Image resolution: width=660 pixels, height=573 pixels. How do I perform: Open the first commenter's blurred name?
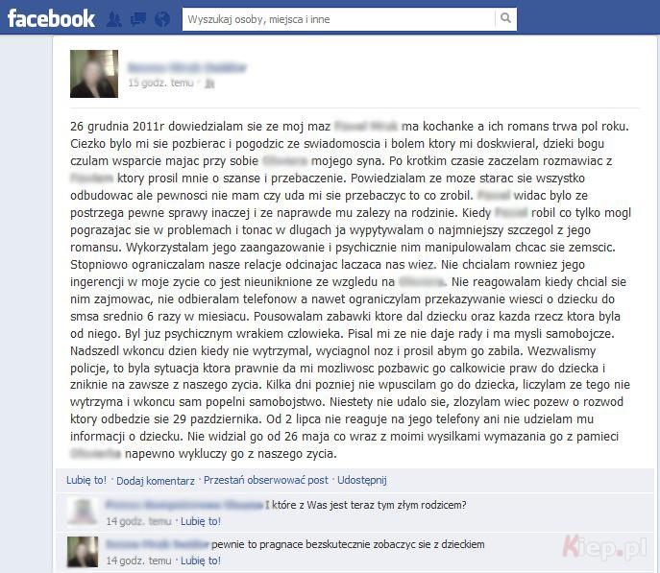[184, 505]
